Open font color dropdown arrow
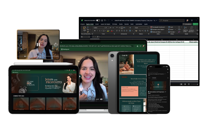This screenshot has width=209, height=130. [x=114, y=31]
